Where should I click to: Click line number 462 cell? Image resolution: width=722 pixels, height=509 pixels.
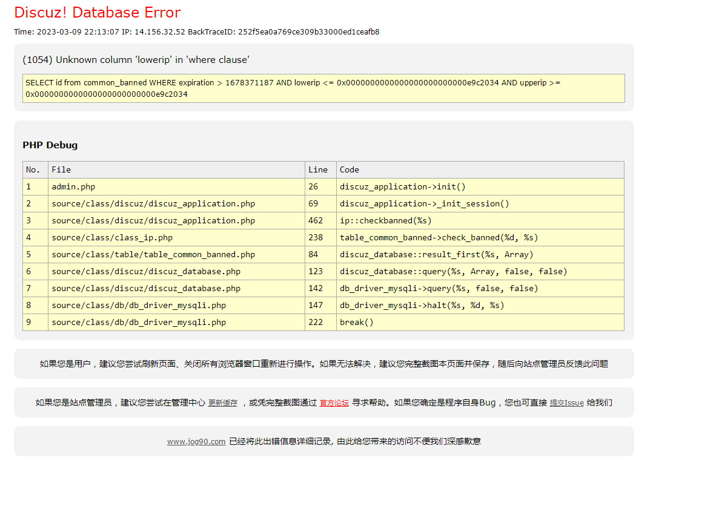coord(316,221)
